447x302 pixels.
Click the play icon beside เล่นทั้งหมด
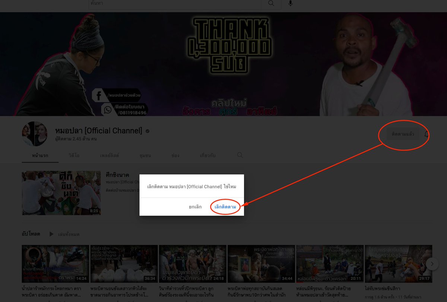point(51,234)
